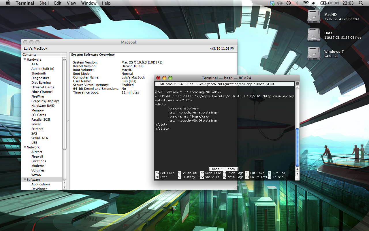
Task: Click the 'Read 10 lines' status message
Action: (x=224, y=169)
